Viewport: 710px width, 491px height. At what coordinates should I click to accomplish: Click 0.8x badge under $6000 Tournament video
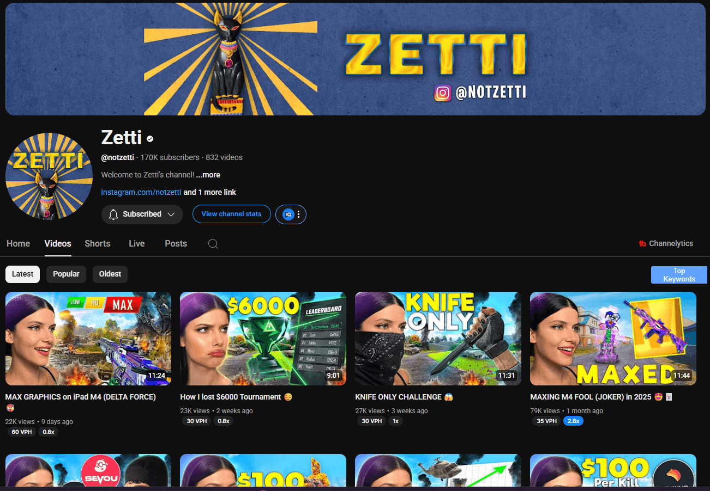[x=223, y=421]
